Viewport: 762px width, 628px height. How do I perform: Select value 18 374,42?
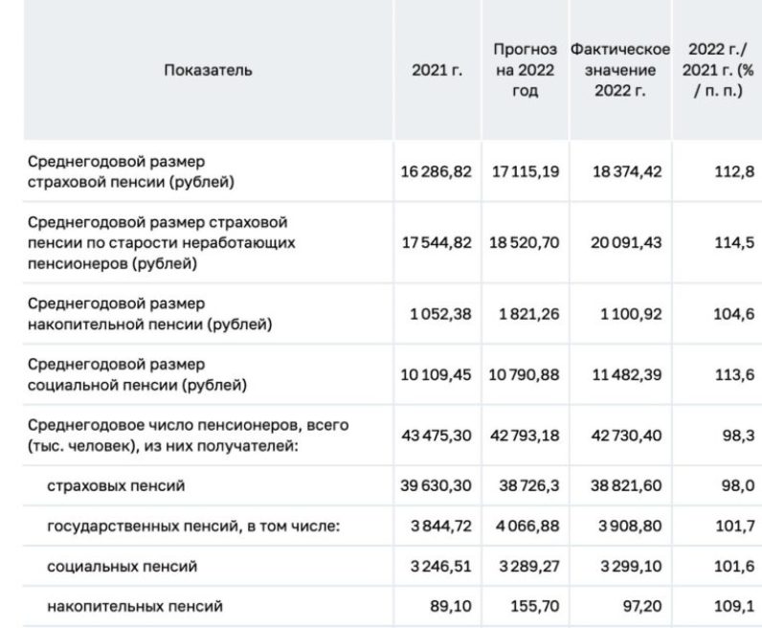(x=627, y=171)
